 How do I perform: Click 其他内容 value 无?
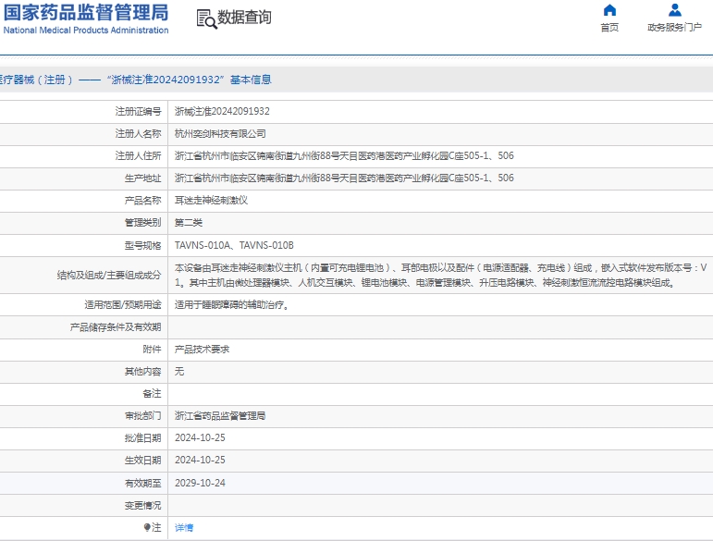pyautogui.click(x=179, y=372)
